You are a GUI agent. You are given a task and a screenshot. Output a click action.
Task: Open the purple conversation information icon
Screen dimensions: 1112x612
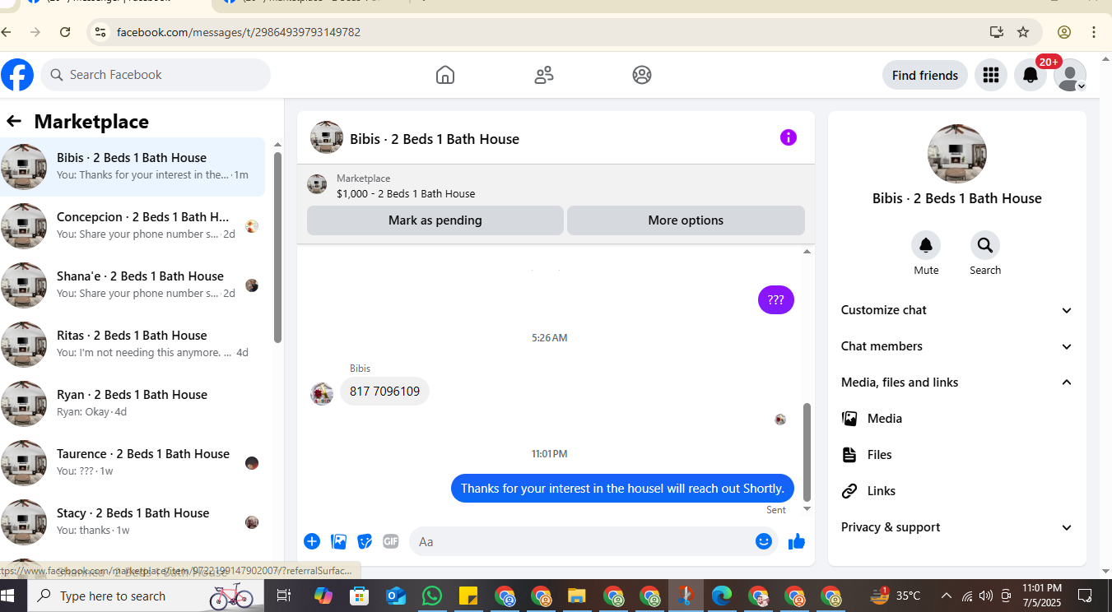(x=789, y=137)
